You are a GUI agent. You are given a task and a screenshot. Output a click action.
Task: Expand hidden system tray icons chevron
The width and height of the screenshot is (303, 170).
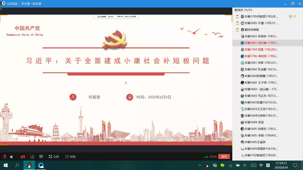point(200,165)
